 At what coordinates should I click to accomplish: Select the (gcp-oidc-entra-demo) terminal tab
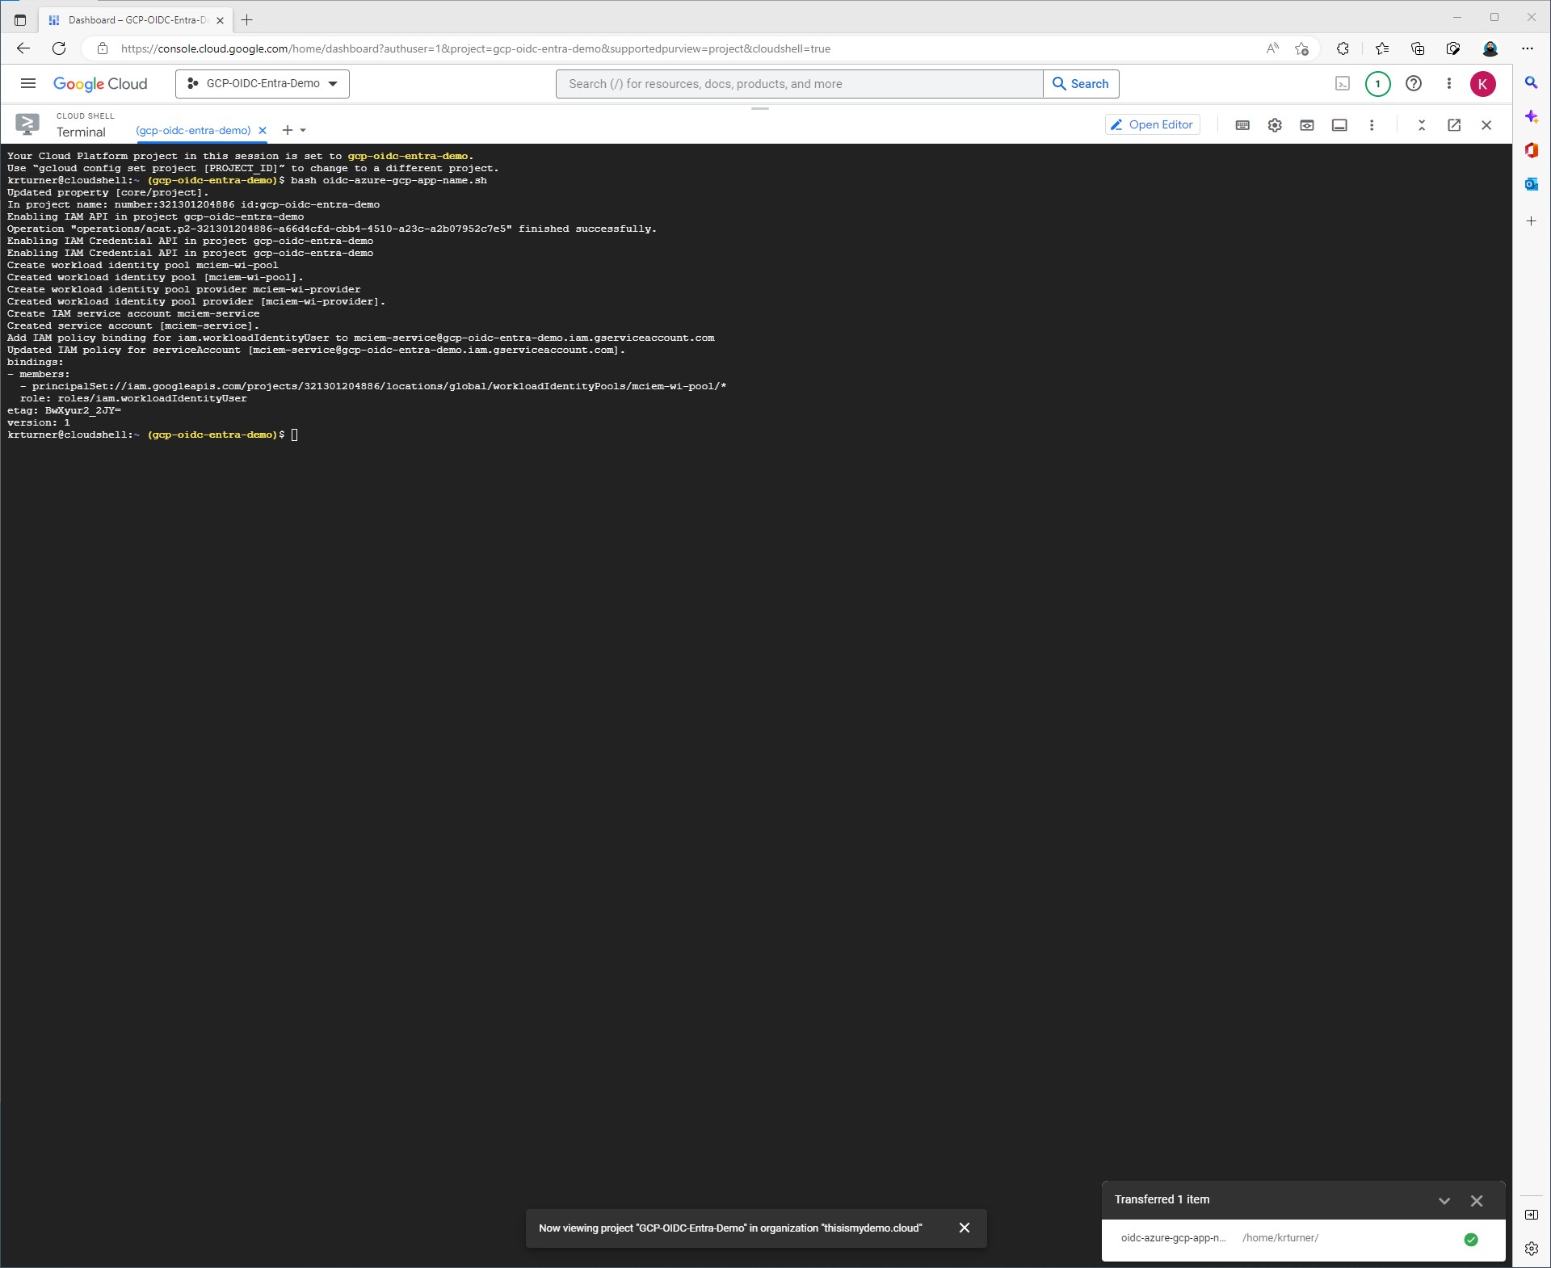click(193, 130)
